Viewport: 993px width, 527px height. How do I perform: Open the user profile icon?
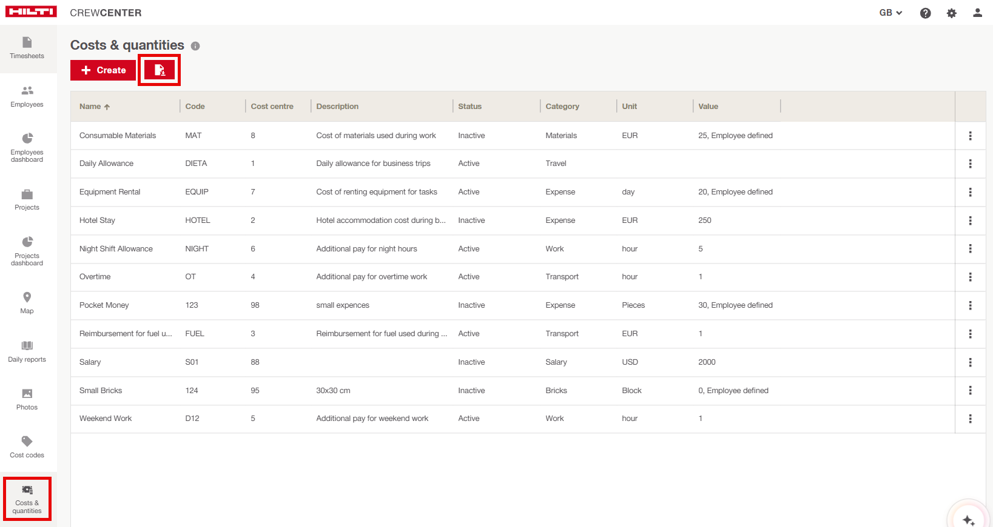(x=977, y=13)
